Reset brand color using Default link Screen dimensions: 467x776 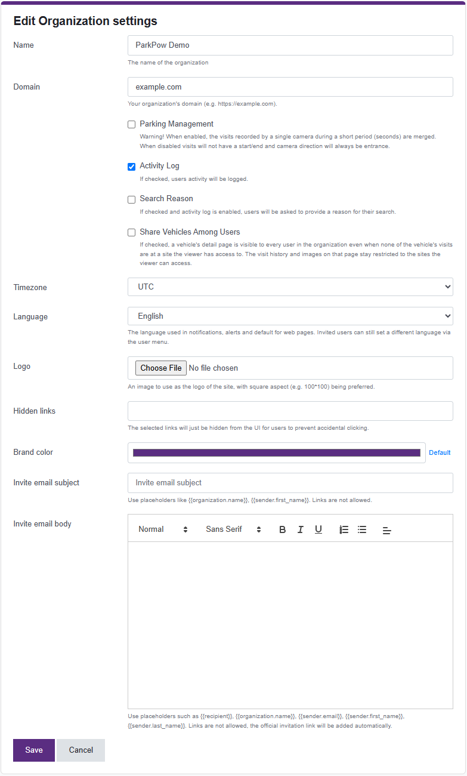pyautogui.click(x=440, y=452)
